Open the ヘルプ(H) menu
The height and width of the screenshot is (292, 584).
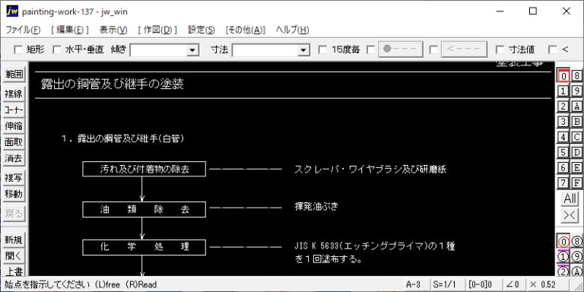pos(292,30)
